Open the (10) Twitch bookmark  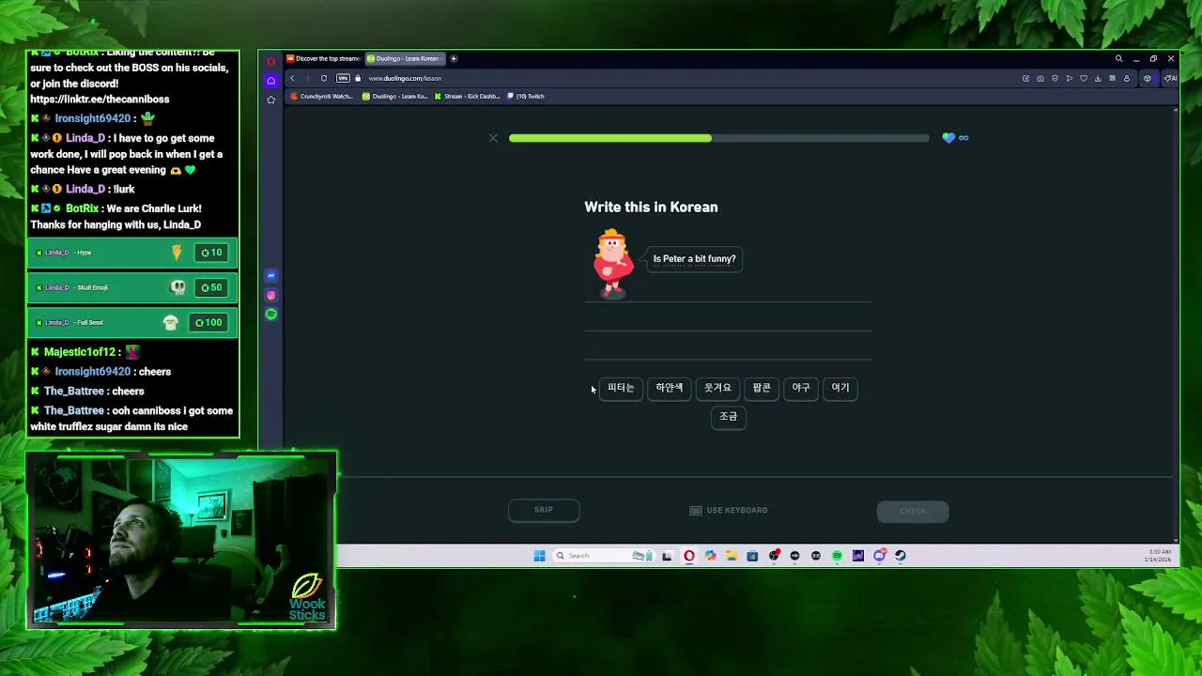pyautogui.click(x=526, y=96)
